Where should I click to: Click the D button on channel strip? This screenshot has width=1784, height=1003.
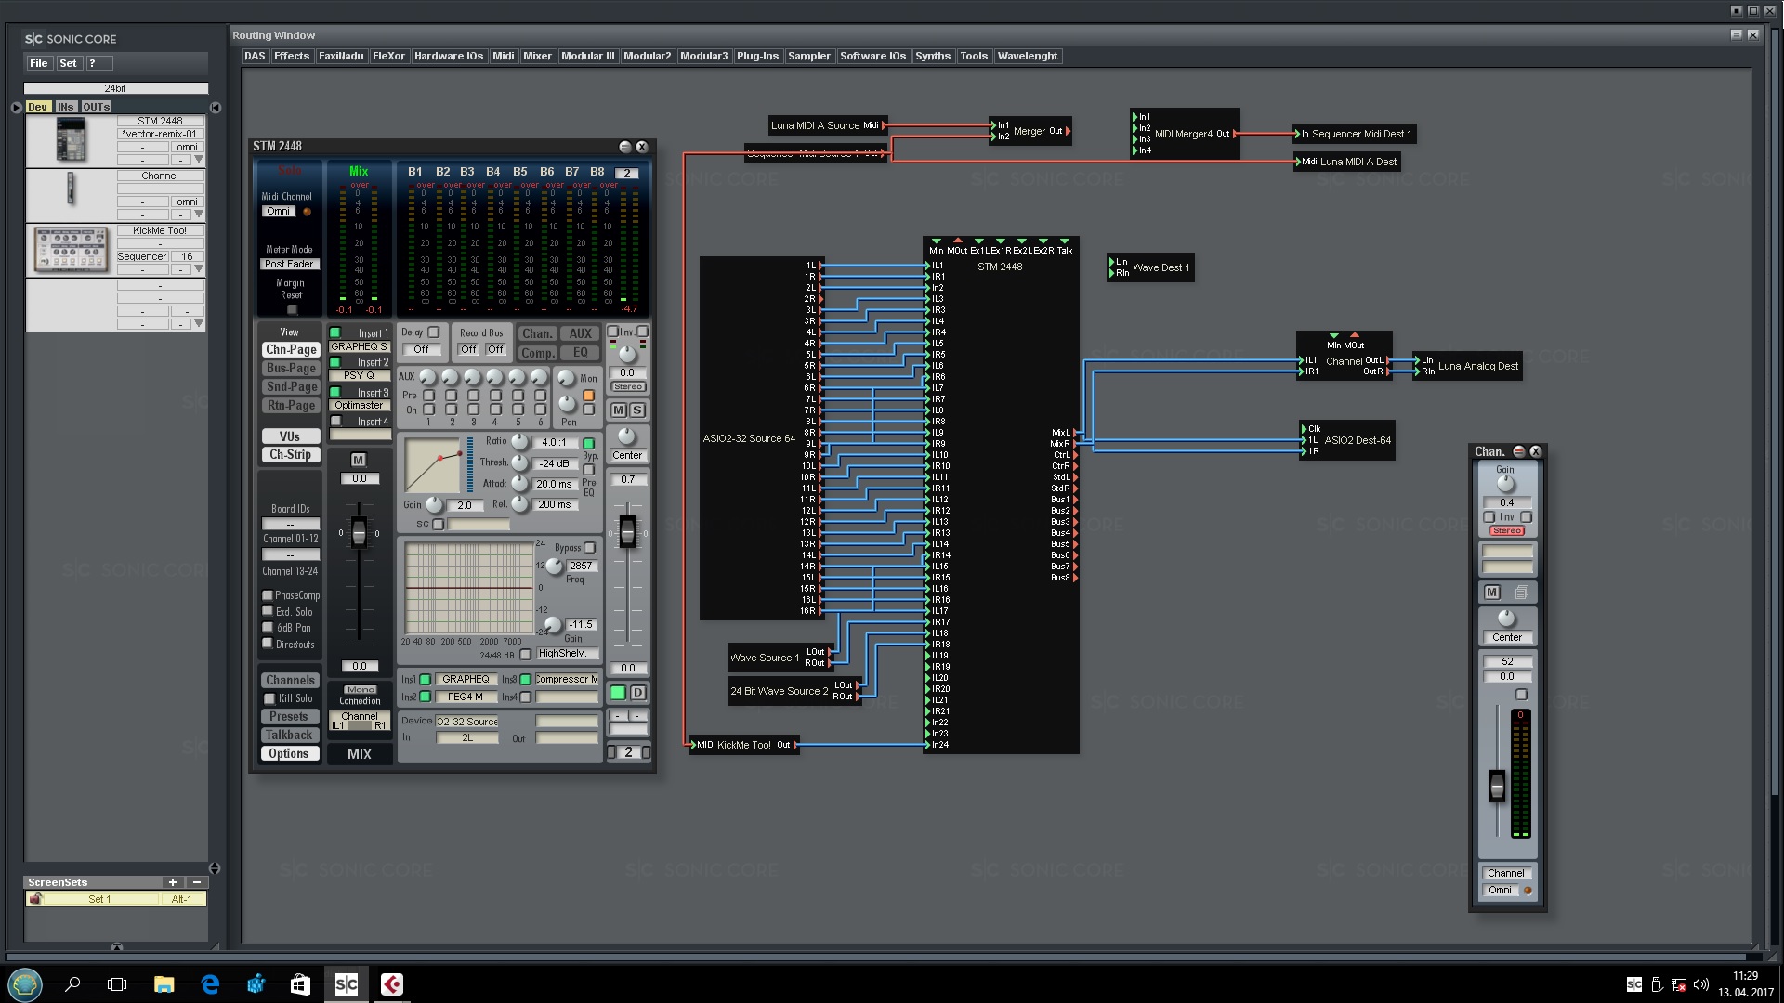tap(638, 693)
